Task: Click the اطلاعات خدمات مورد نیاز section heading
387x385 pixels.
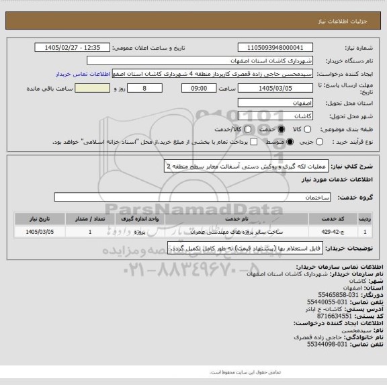Action: pyautogui.click(x=337, y=179)
